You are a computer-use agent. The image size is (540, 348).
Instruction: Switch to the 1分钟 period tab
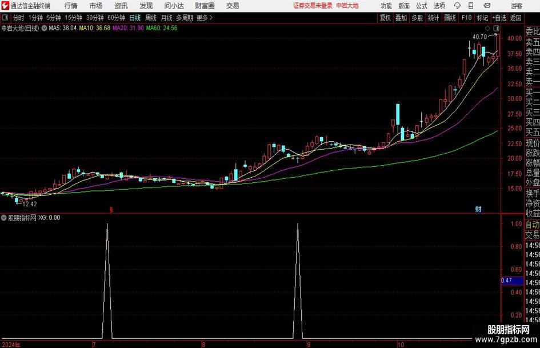tap(35, 18)
